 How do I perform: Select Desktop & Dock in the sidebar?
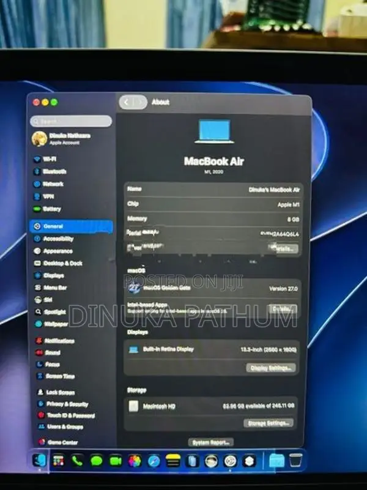tap(58, 264)
